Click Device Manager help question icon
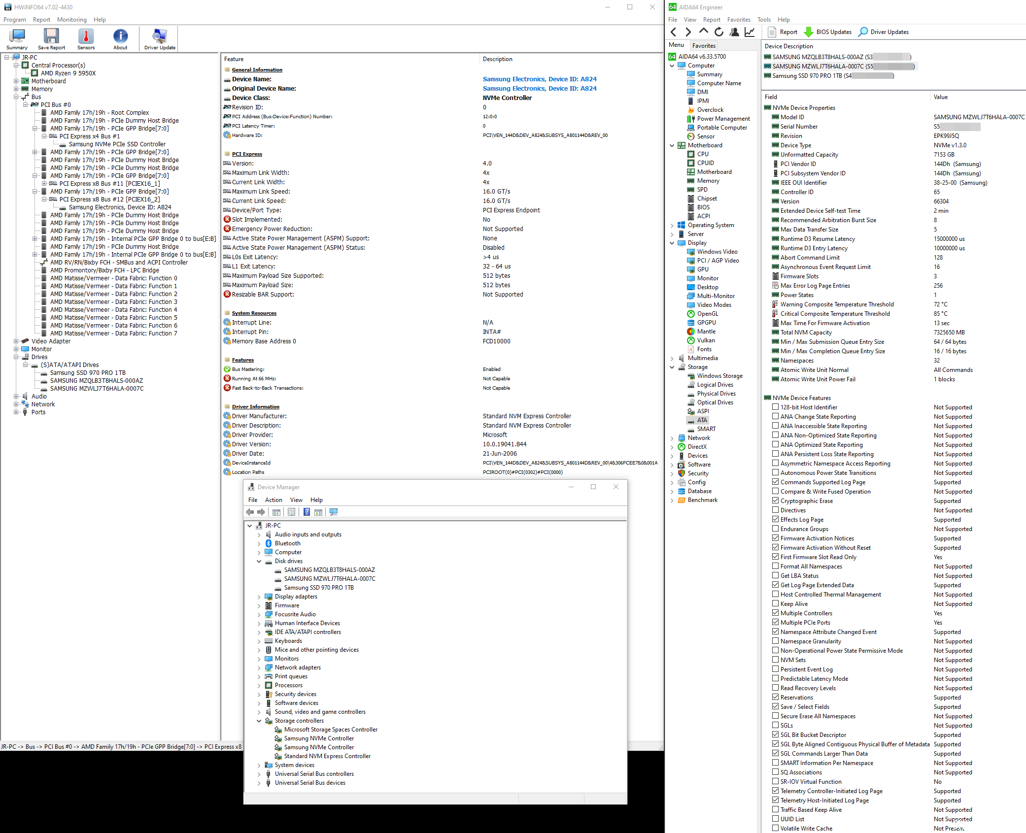This screenshot has width=1026, height=833. pyautogui.click(x=307, y=512)
